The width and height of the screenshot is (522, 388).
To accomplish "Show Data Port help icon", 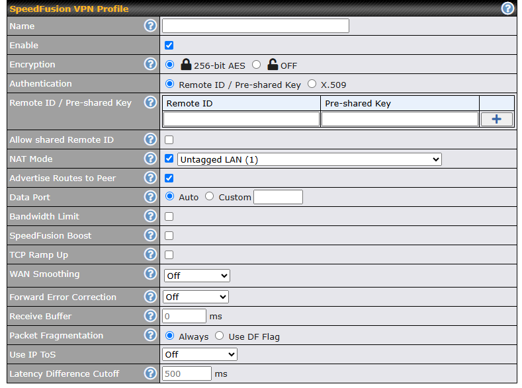I will click(x=150, y=197).
